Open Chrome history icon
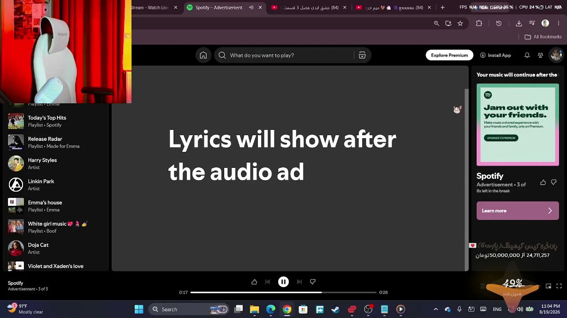This screenshot has height=318, width=567. (499, 23)
